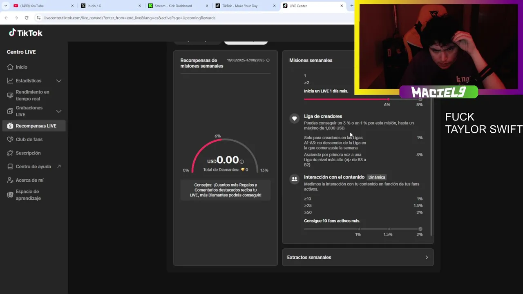Click the Suscripción icon
This screenshot has height=294, width=523.
point(10,153)
